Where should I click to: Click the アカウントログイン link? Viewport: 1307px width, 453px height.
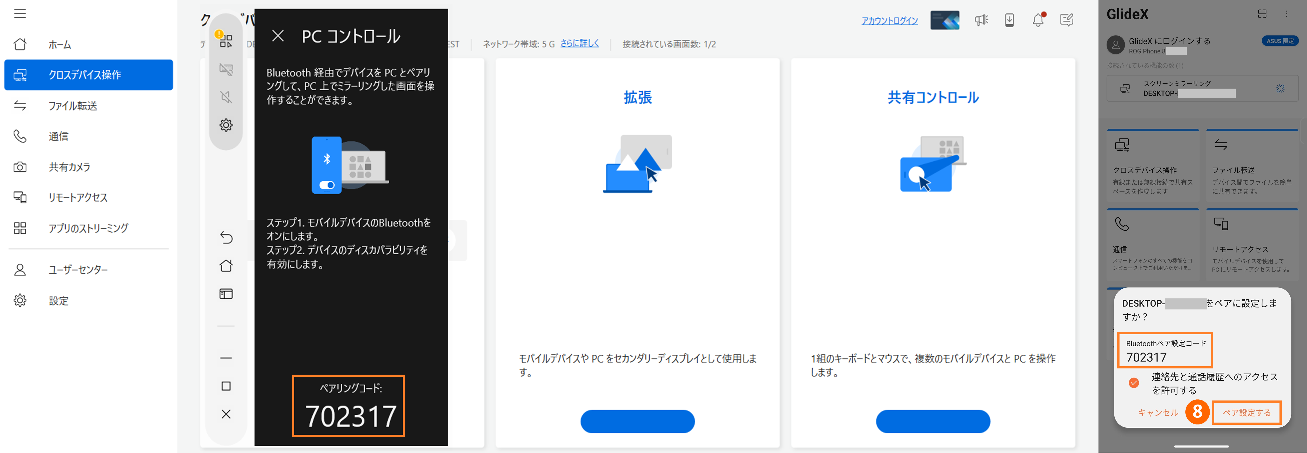(x=889, y=20)
